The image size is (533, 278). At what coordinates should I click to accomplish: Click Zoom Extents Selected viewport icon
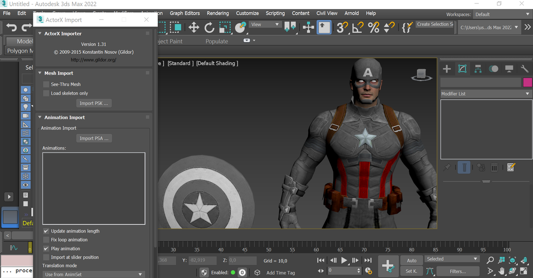click(513, 260)
